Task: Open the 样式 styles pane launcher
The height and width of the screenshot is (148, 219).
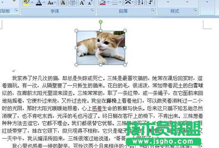Action: 196,10
